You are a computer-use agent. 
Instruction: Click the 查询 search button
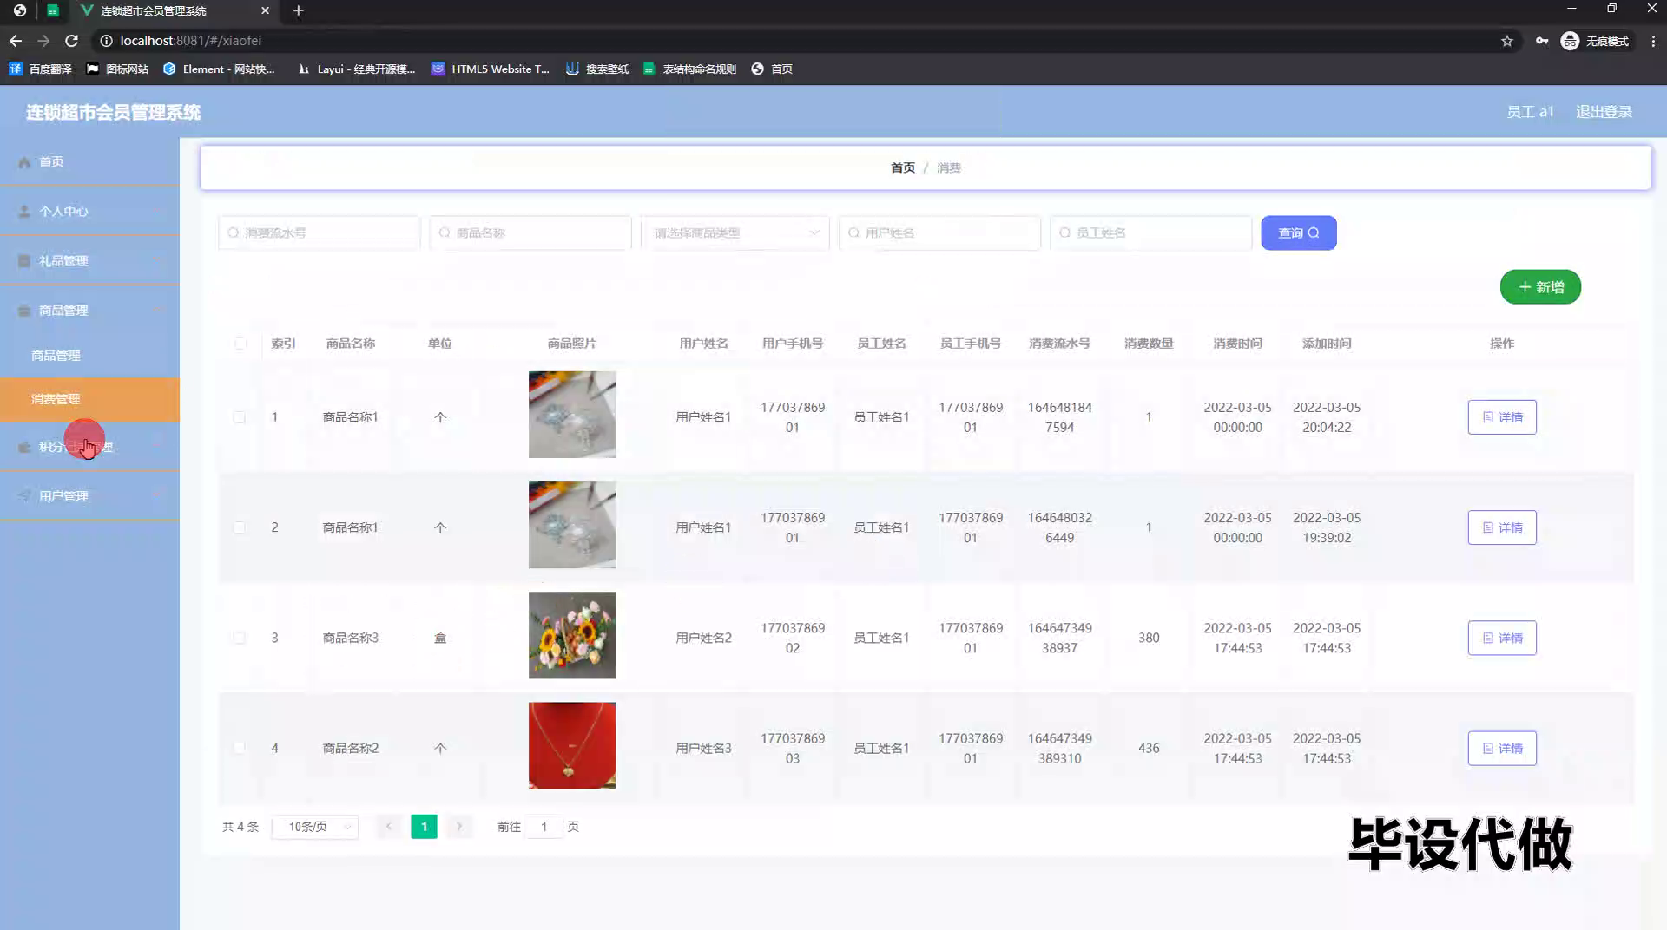coord(1298,232)
